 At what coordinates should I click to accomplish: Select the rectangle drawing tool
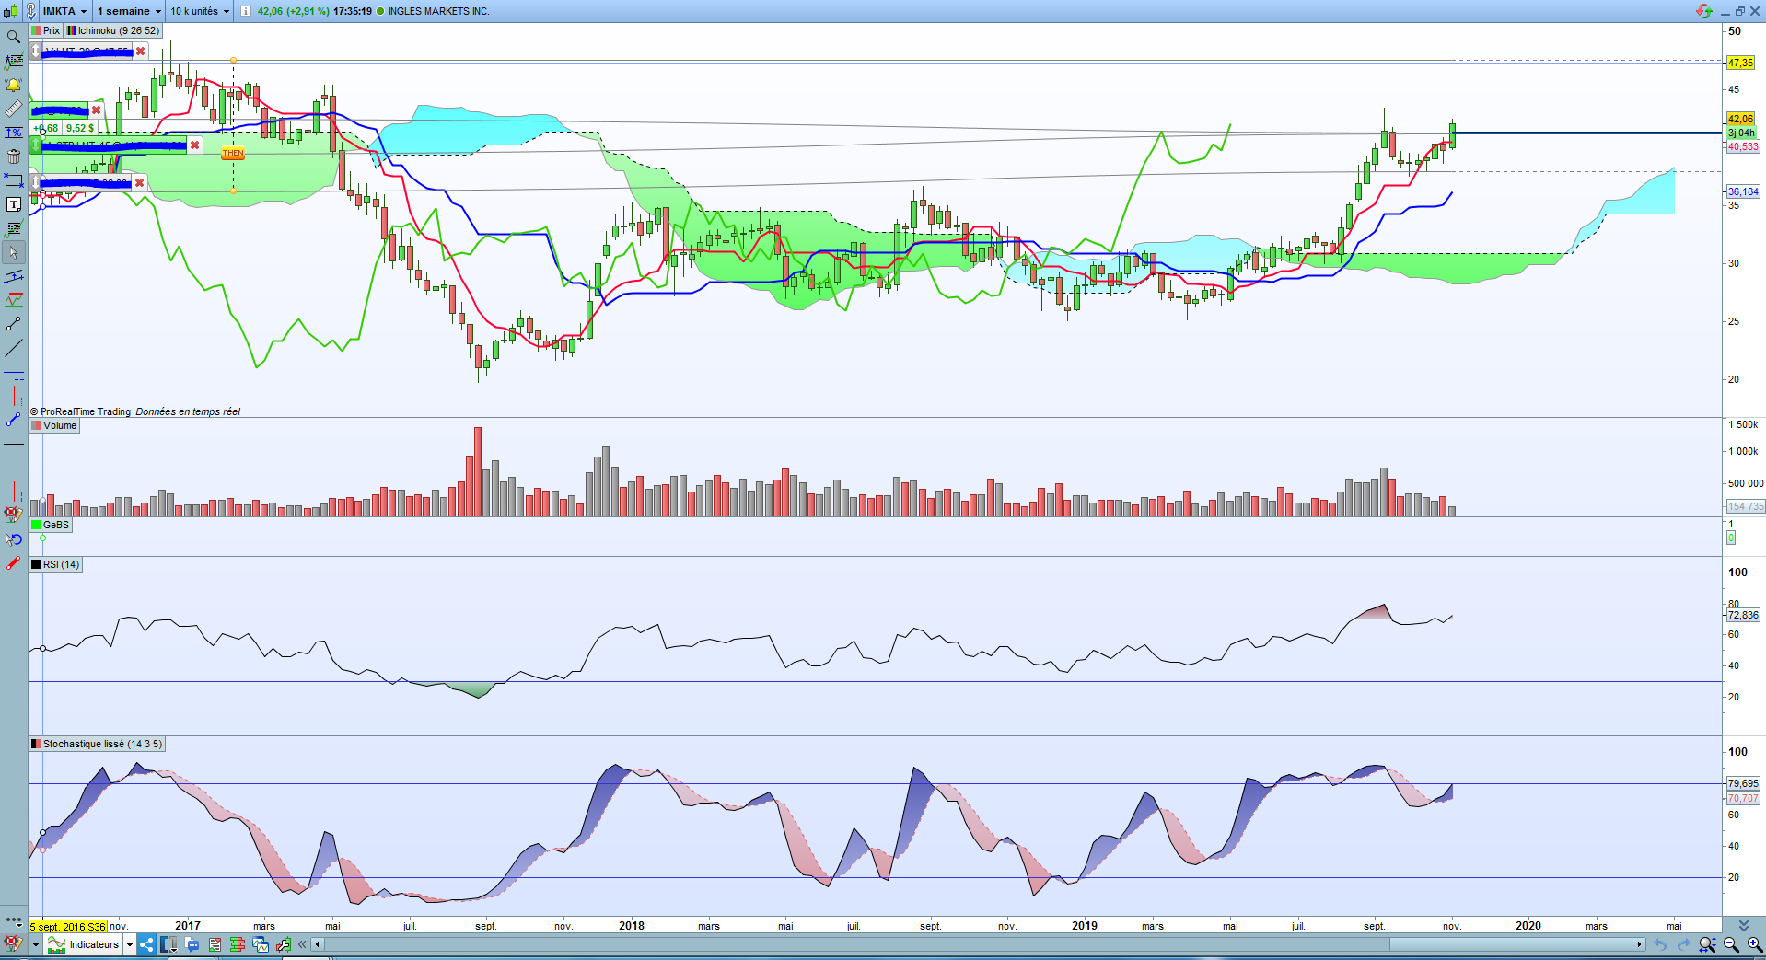[x=13, y=180]
